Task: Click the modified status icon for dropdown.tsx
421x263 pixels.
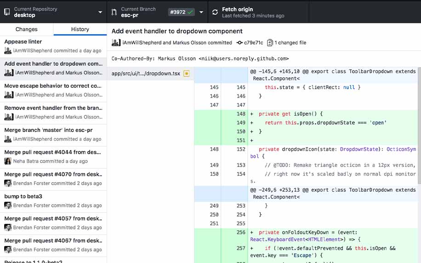Action: click(186, 74)
